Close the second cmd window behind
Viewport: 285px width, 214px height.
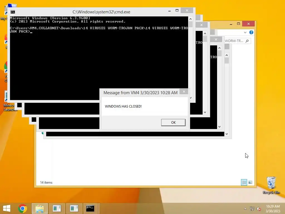[x=202, y=25]
